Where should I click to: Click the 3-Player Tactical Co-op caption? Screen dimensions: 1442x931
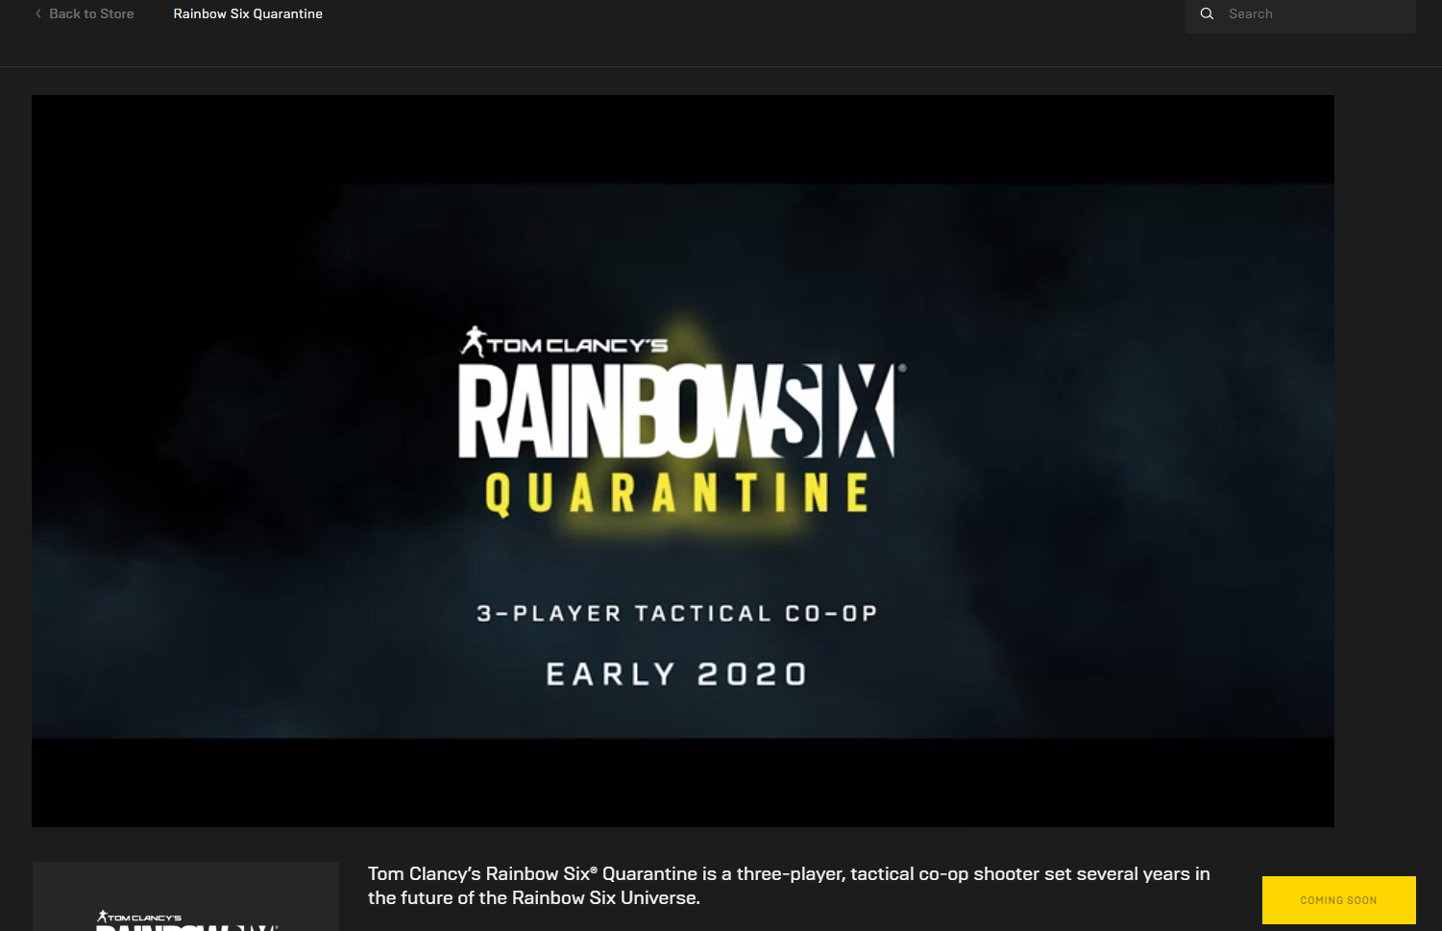[x=676, y=613]
